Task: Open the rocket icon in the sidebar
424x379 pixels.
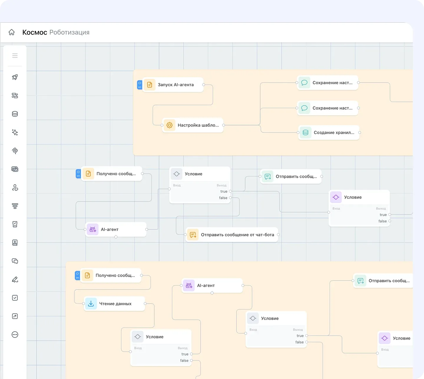Action: pos(15,77)
